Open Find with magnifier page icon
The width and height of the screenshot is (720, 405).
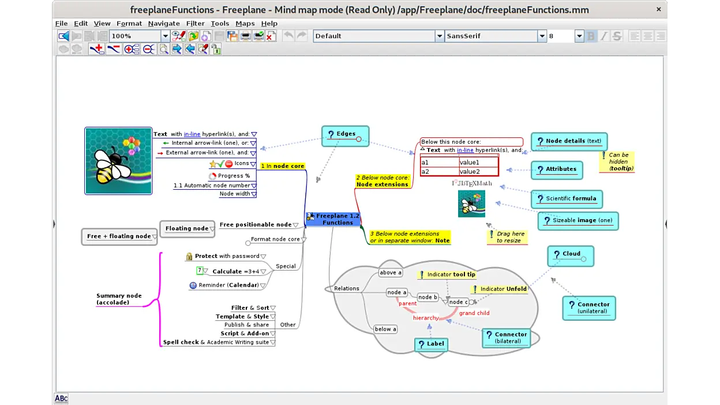(164, 49)
